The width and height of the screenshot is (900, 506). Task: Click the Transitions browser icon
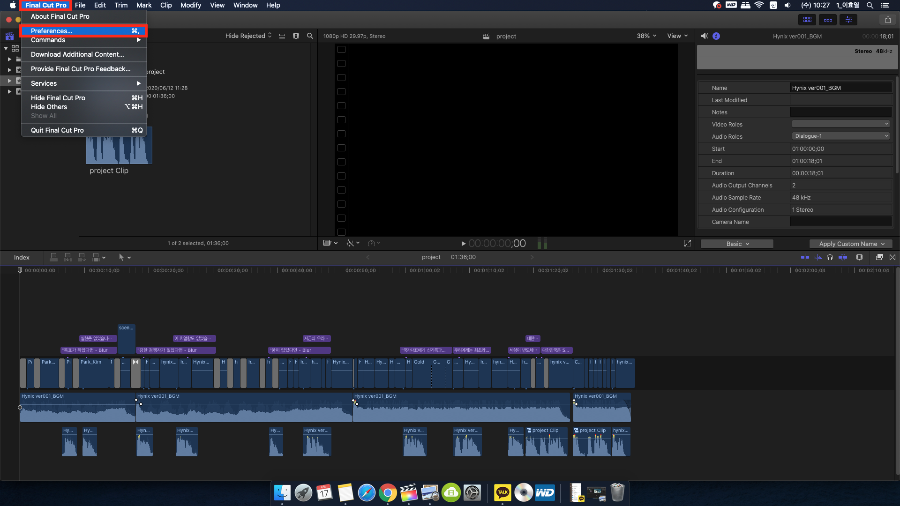(892, 257)
